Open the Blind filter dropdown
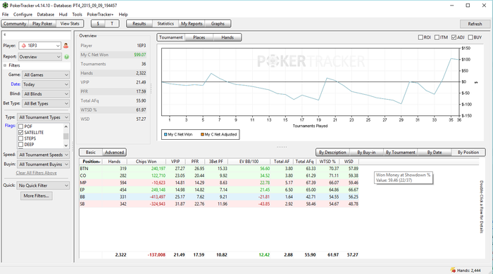Viewport: 493px width, 274px height. click(46, 93)
